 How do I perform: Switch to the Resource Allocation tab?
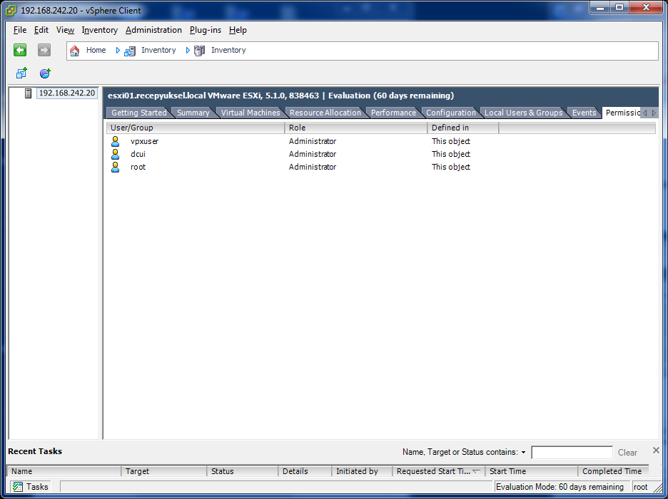coord(325,113)
